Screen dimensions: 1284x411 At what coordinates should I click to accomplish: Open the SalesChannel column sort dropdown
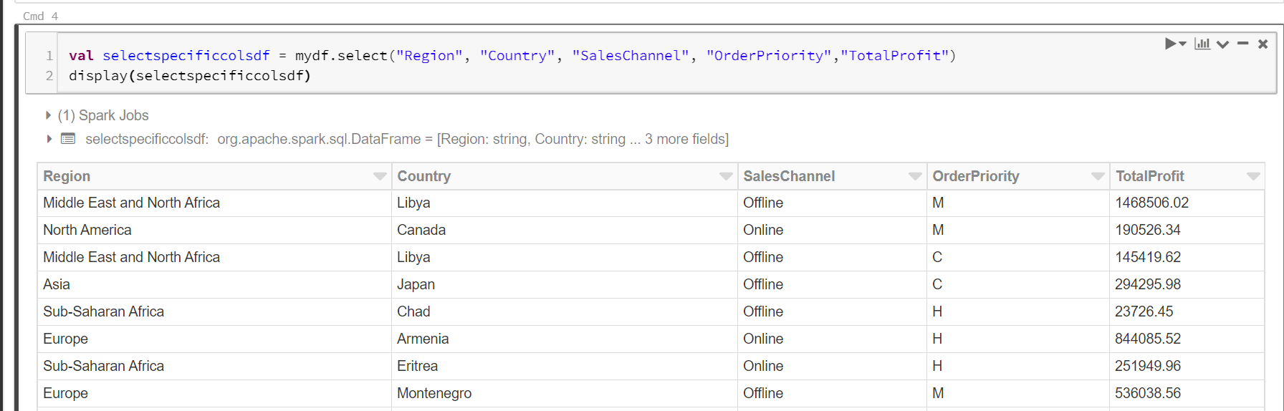[x=915, y=176]
